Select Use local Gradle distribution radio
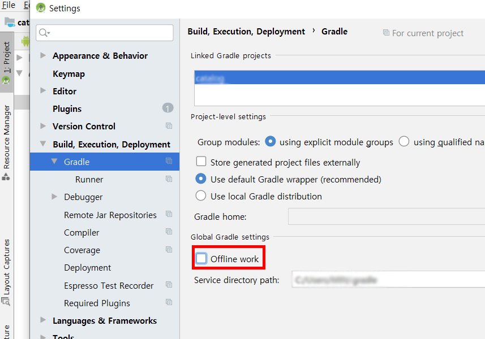The height and width of the screenshot is (339, 485). (201, 195)
